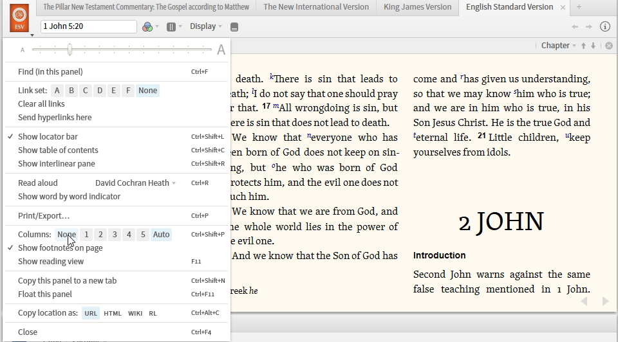
Task: Expand visual filters dropdown arrow
Action: (157, 27)
